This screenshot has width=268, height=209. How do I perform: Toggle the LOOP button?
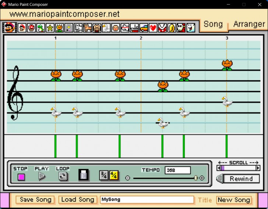[x=63, y=176]
